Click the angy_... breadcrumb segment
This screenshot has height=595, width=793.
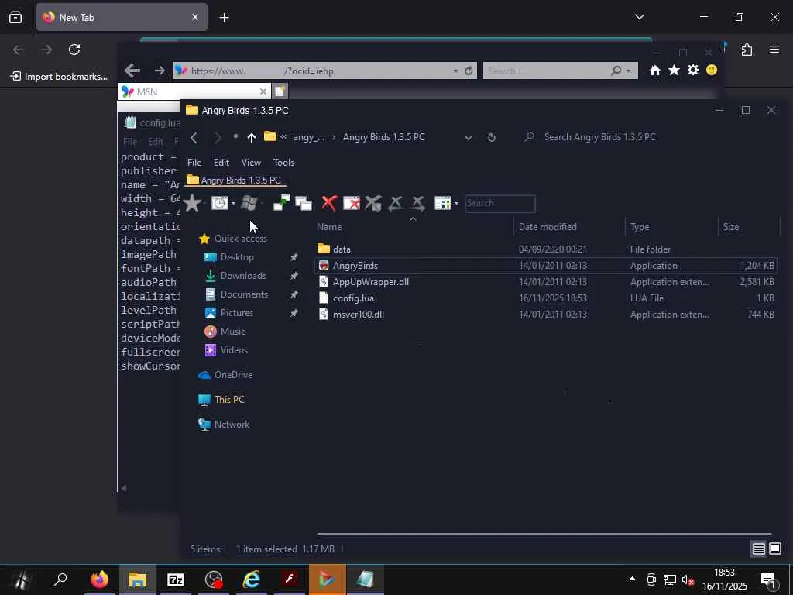tap(308, 137)
